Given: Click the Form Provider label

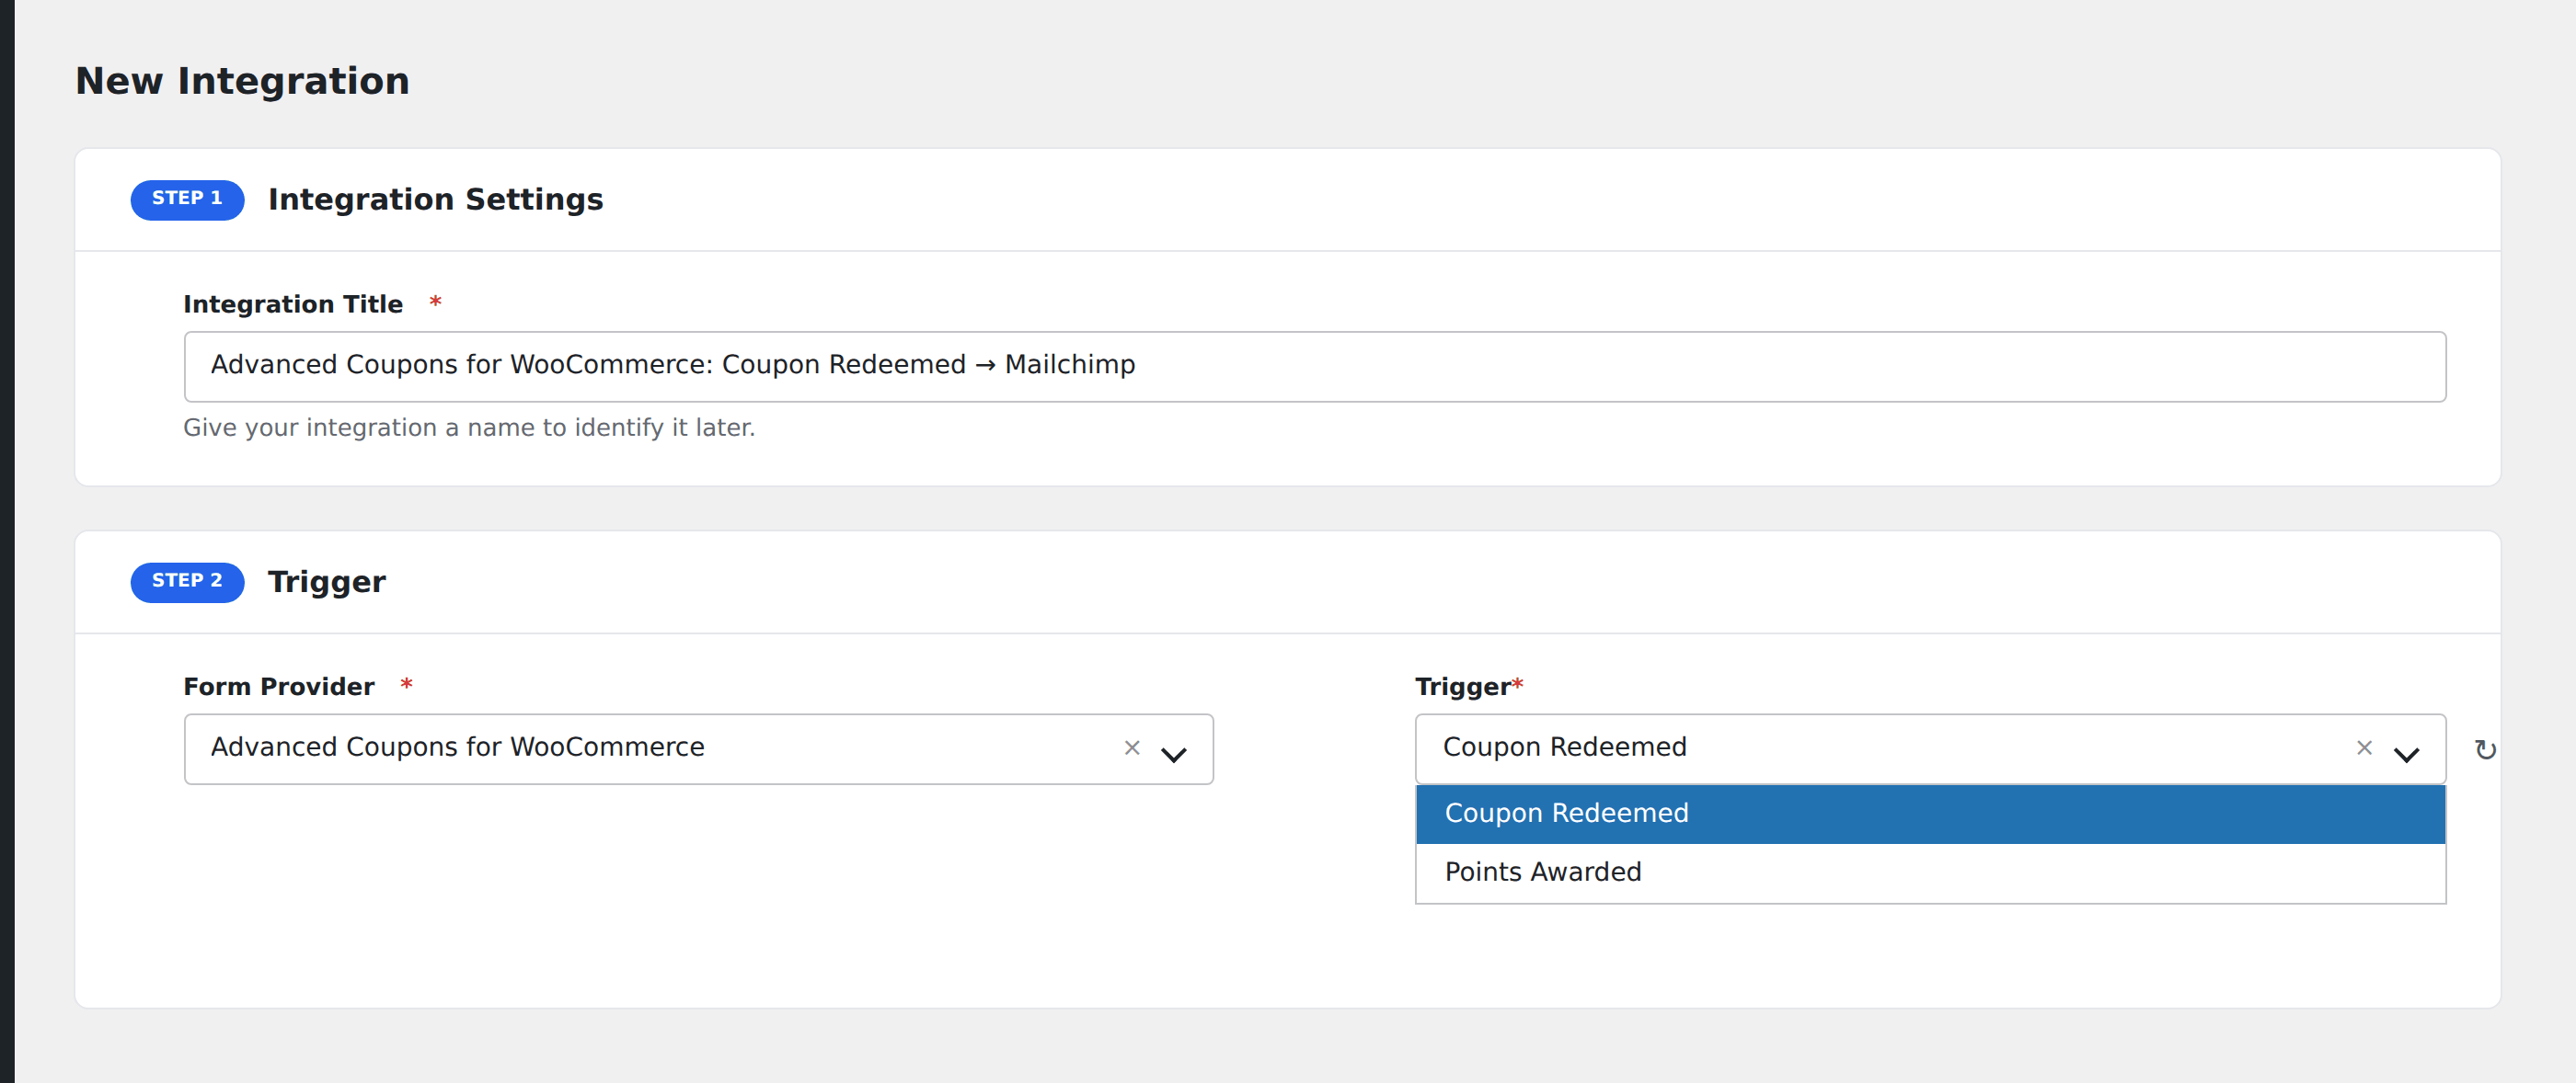Looking at the screenshot, I should (278, 687).
